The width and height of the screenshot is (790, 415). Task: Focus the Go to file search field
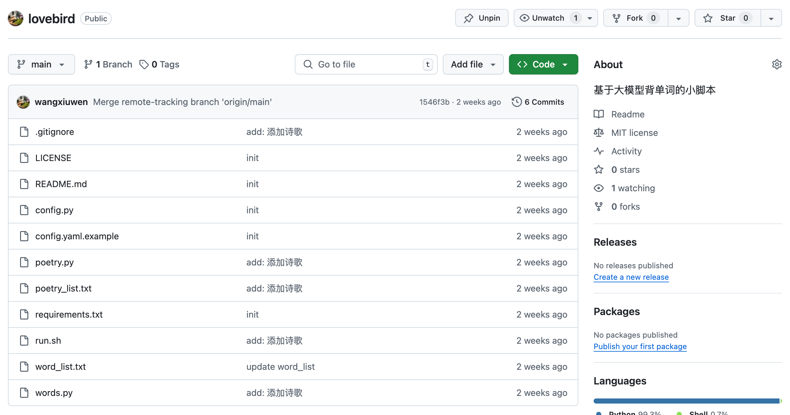tap(366, 64)
